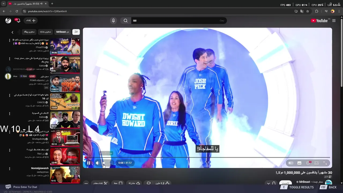Open the 1:44:51 POWR eSports thumbnail

pos(65,83)
